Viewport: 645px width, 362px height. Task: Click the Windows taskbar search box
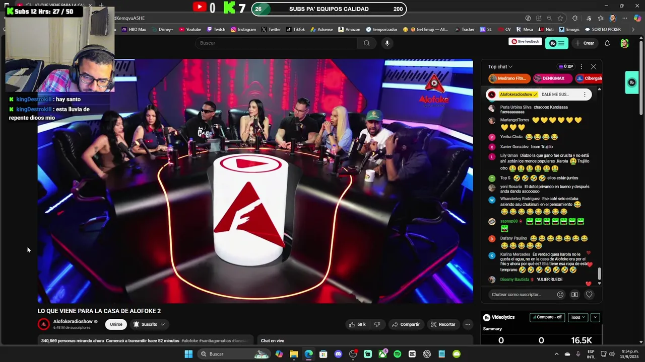(234, 354)
